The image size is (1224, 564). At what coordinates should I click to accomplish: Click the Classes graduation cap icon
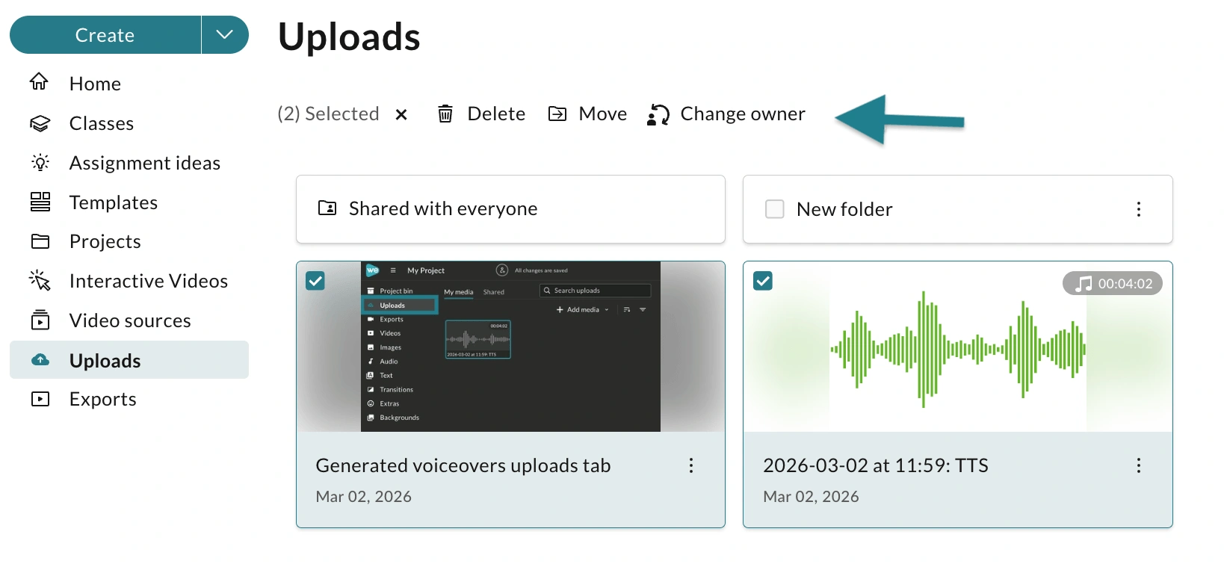pos(40,123)
